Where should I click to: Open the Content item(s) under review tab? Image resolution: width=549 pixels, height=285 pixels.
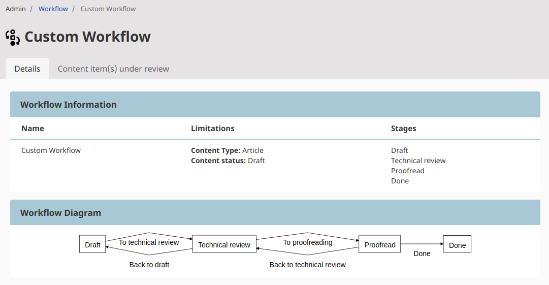[113, 69]
